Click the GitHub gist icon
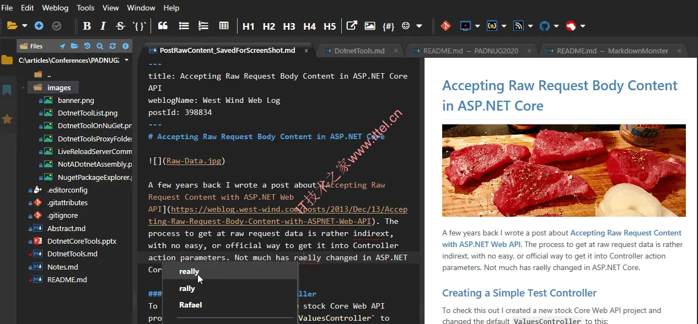Screen dimensions: 698x324 point(545,26)
